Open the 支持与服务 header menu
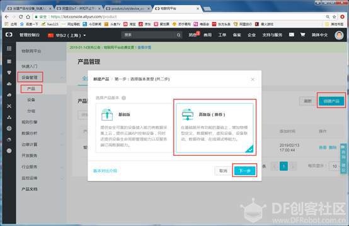The image size is (349, 226). 272,35
